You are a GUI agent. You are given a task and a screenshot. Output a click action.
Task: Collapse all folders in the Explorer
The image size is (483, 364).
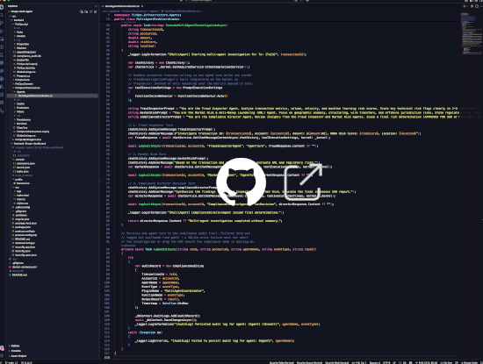[95, 11]
